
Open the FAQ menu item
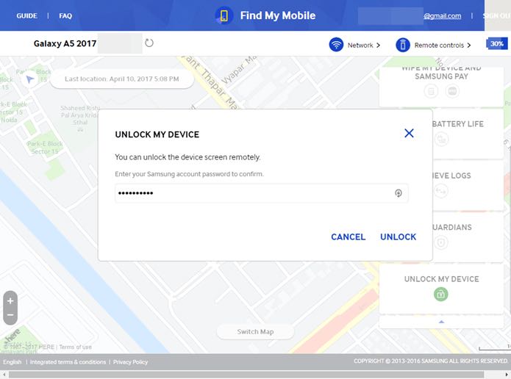pyautogui.click(x=65, y=15)
